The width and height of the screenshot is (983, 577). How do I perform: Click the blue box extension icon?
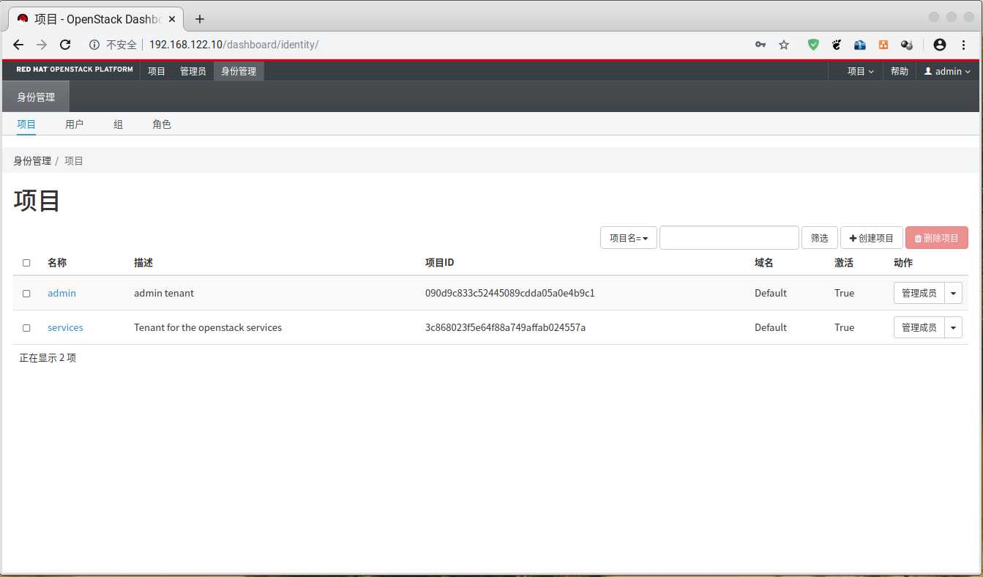click(860, 45)
